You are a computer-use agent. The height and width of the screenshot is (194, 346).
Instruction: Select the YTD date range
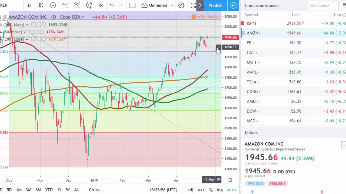coord(49,190)
